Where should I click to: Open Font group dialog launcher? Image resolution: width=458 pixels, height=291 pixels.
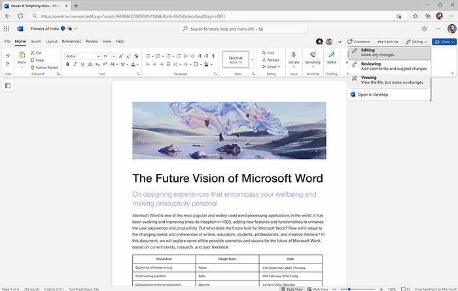point(138,74)
